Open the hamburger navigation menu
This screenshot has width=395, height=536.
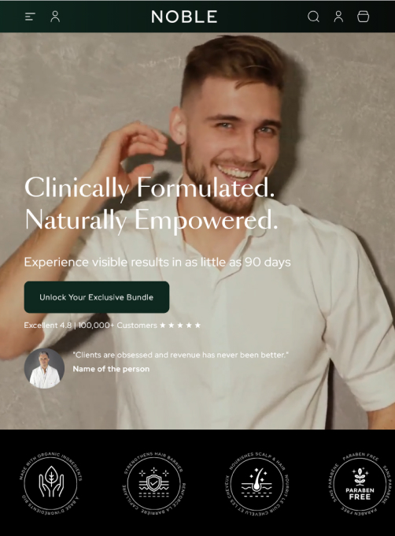click(x=30, y=17)
